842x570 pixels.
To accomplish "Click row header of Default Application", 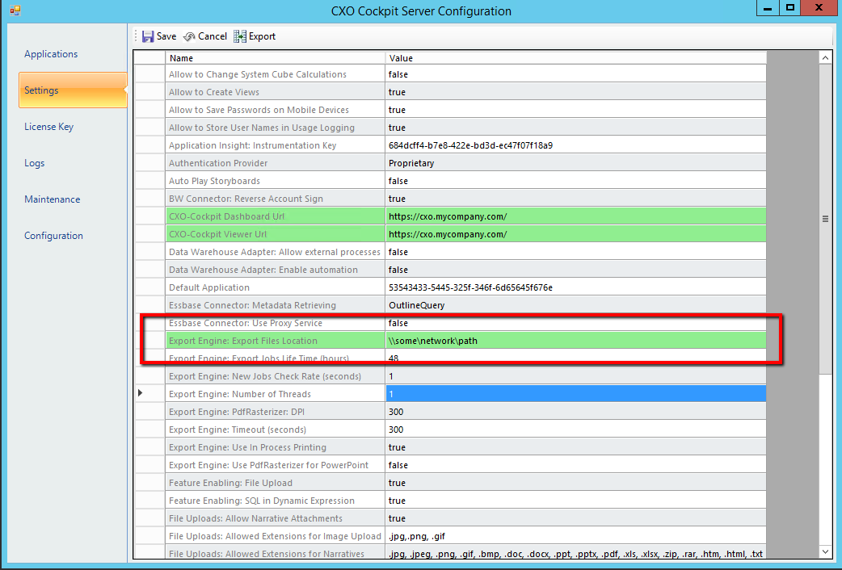I will click(x=149, y=287).
